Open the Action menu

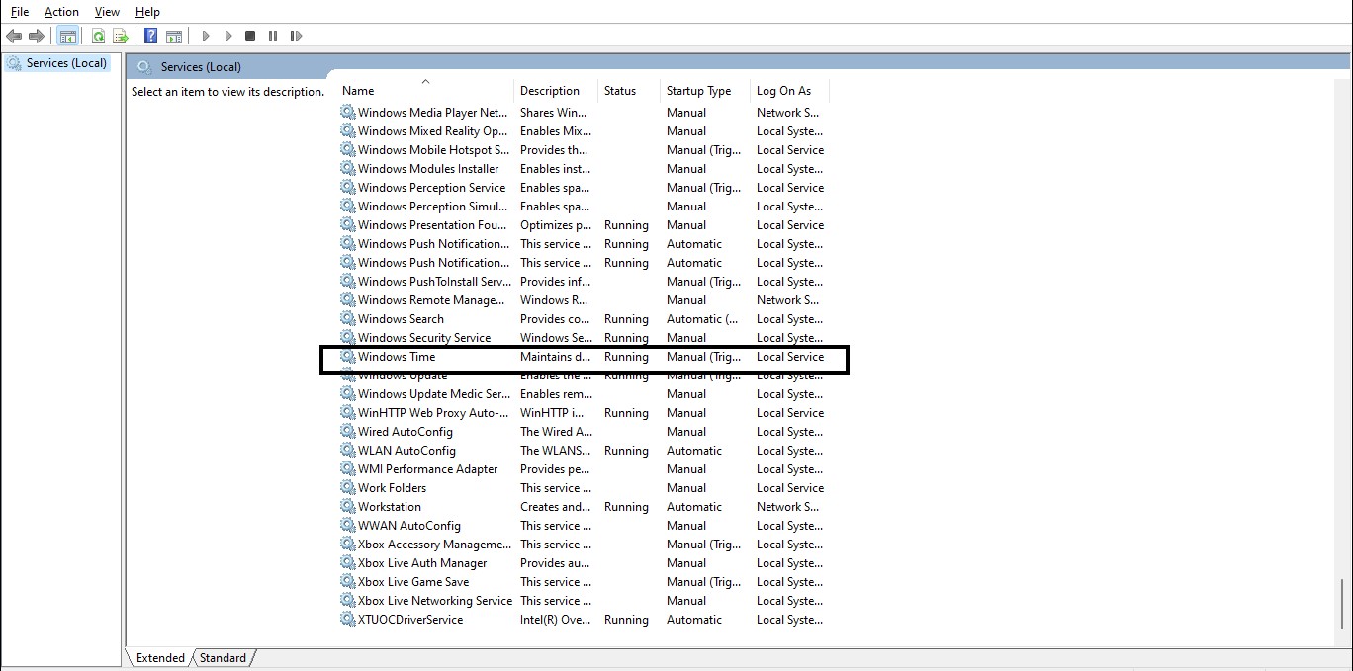[61, 12]
